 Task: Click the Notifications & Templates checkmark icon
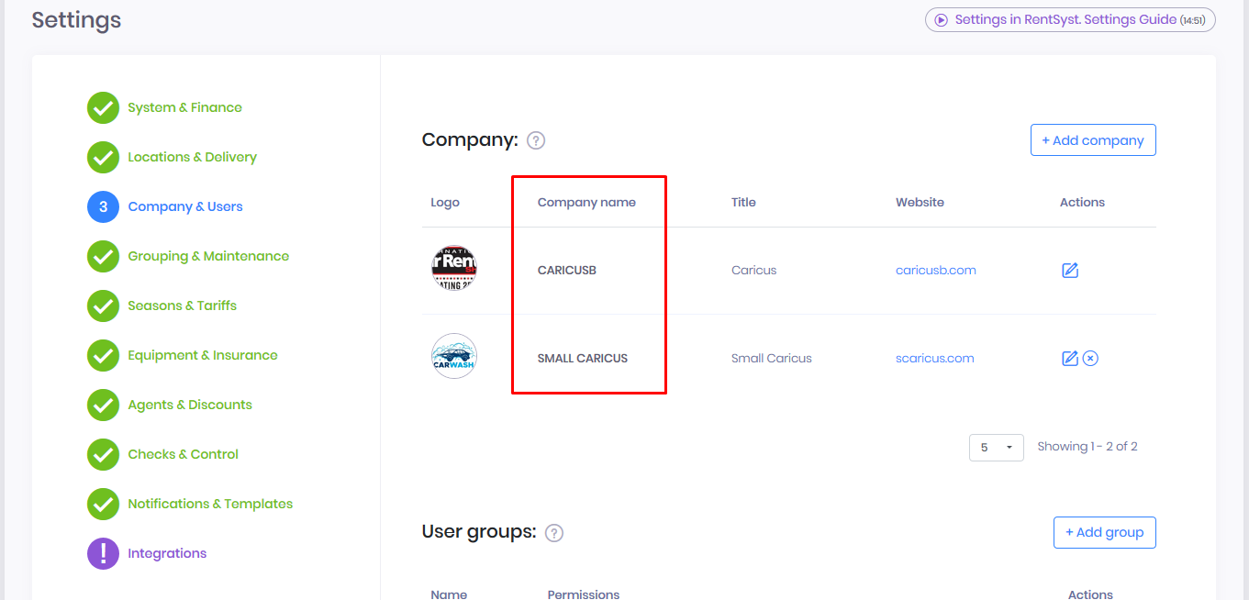click(x=103, y=504)
